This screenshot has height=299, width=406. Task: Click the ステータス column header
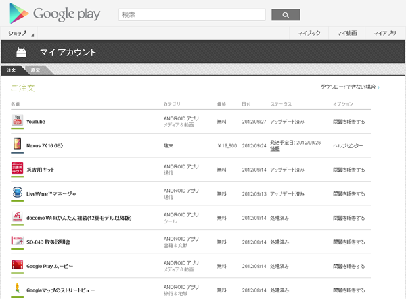[281, 103]
